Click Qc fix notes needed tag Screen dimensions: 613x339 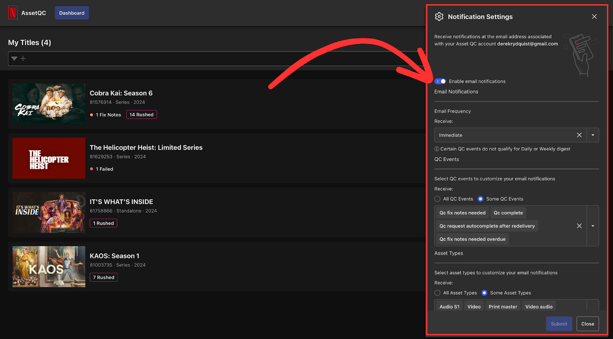462,213
